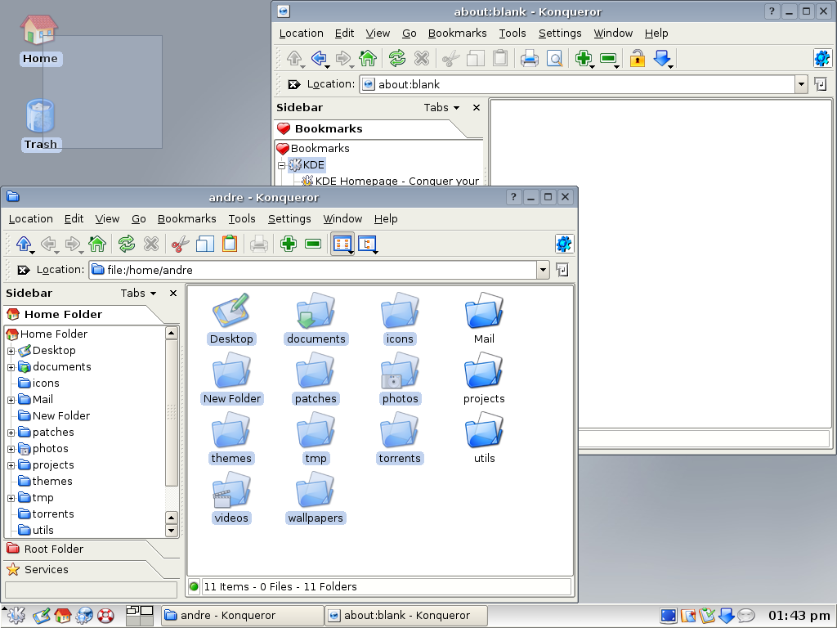
Task: Close the sidebar in about:blank window
Action: coord(477,107)
